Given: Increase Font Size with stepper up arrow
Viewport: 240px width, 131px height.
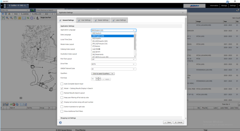Looking at the screenshot, I should pos(99,78).
